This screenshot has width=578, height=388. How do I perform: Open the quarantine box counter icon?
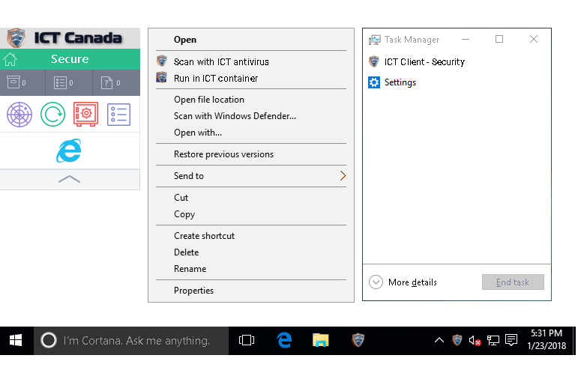(13, 82)
